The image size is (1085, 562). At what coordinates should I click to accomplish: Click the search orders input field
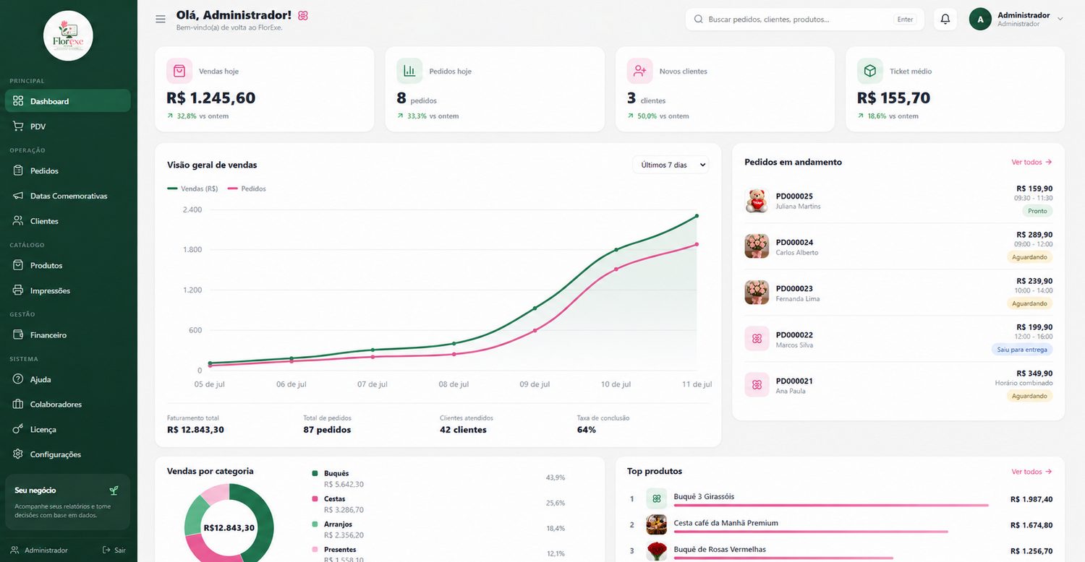pos(804,20)
